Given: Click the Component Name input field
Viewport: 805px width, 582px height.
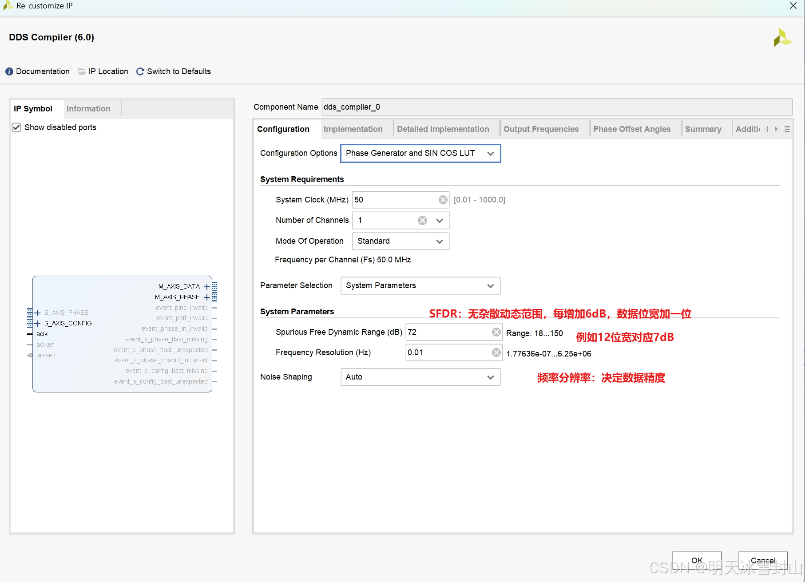Looking at the screenshot, I should pyautogui.click(x=557, y=107).
